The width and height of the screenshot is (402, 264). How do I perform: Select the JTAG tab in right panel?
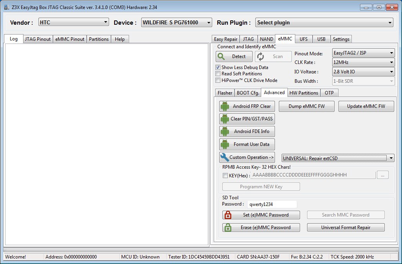[248, 39]
